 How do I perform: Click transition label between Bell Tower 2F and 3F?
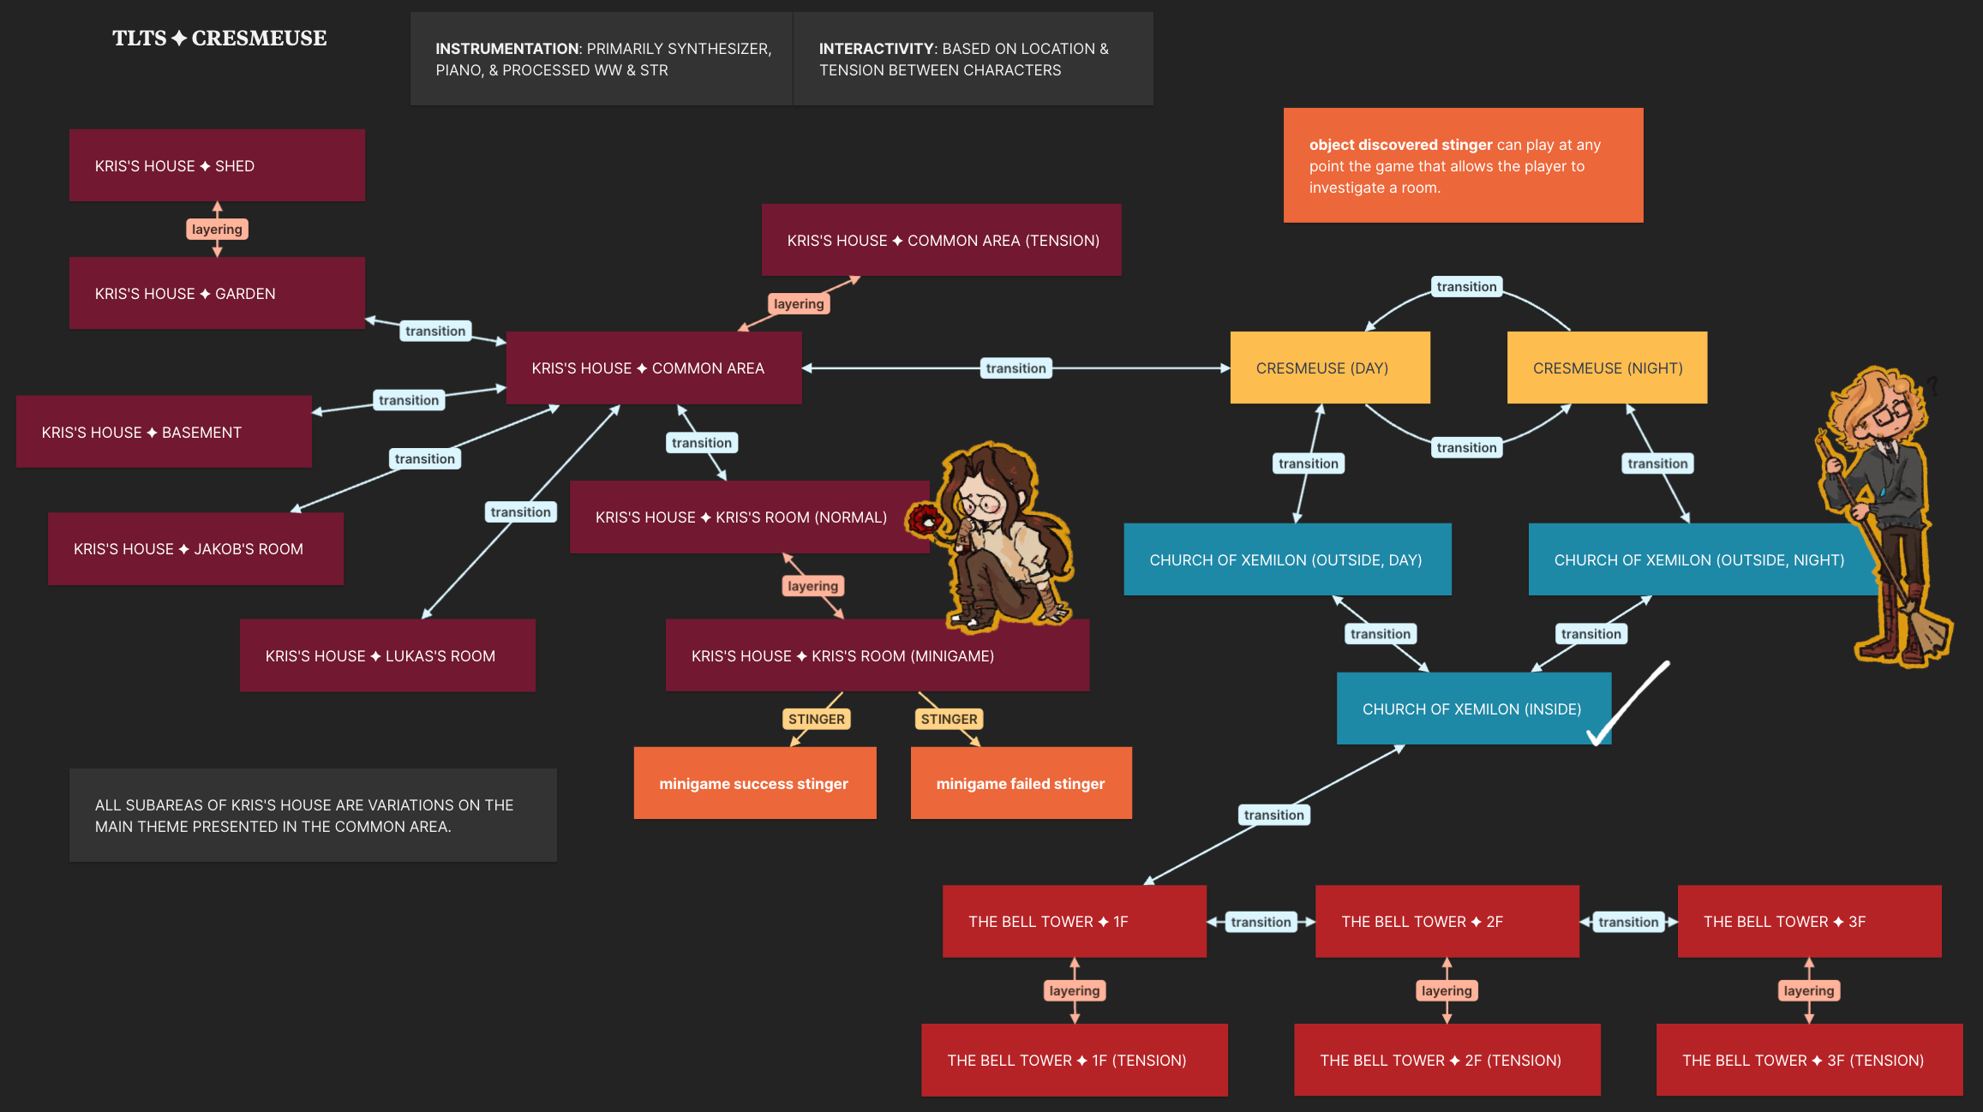click(1628, 922)
